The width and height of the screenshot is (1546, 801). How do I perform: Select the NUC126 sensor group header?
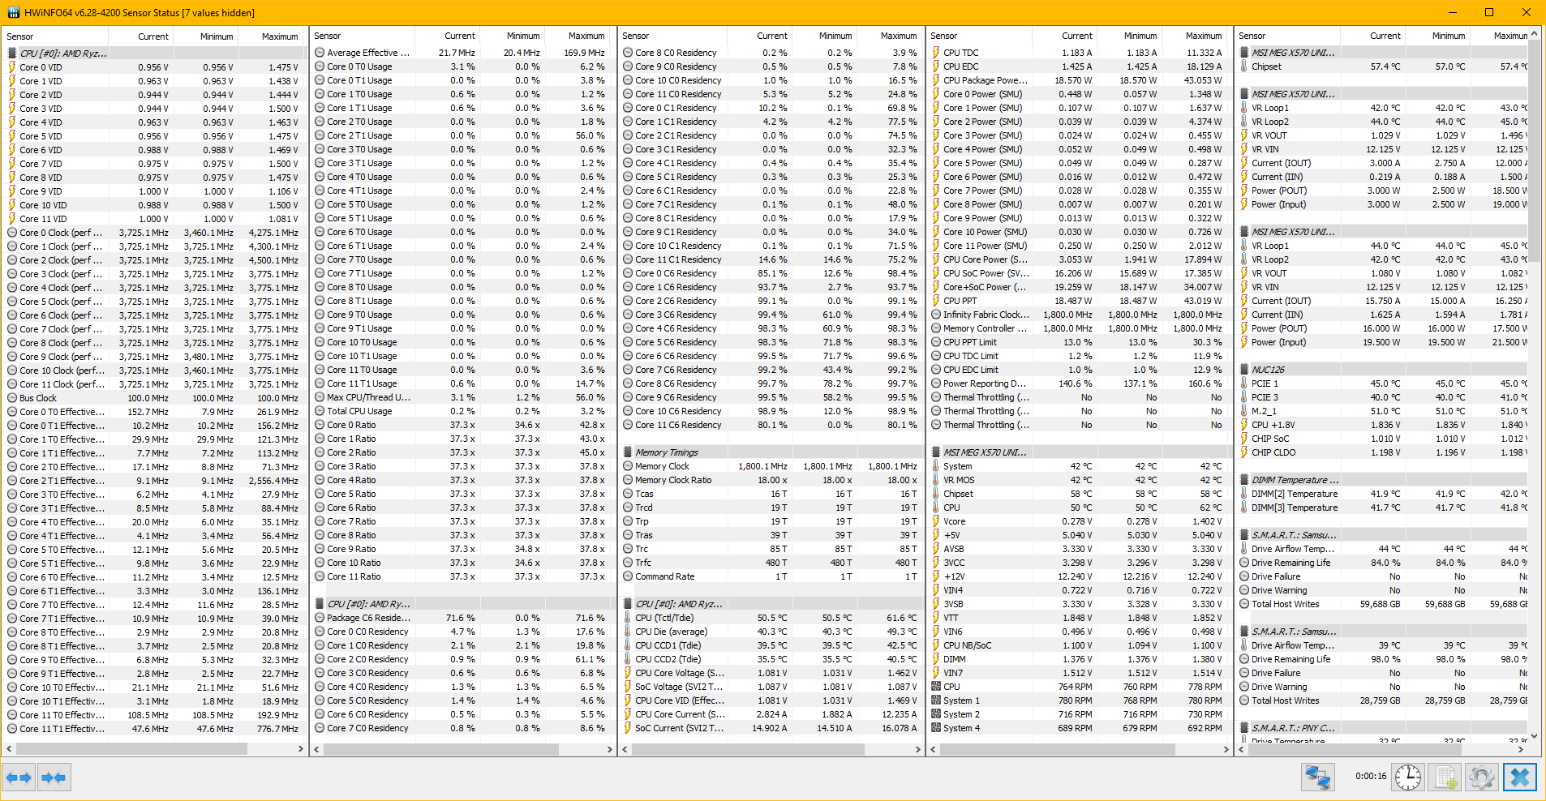(x=1383, y=370)
